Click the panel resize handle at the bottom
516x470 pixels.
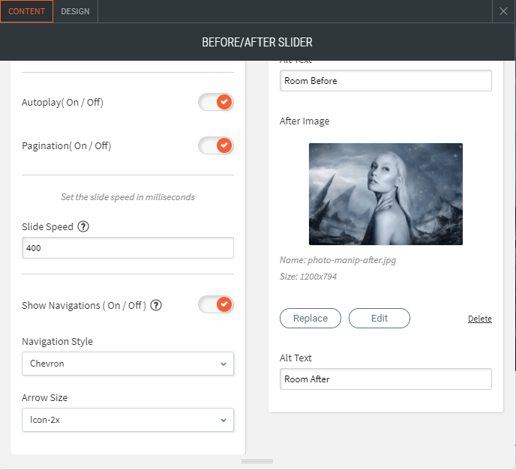point(257,461)
